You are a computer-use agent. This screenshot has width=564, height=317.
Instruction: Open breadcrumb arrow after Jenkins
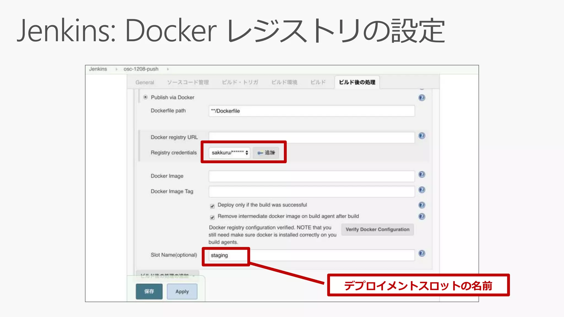pos(116,69)
